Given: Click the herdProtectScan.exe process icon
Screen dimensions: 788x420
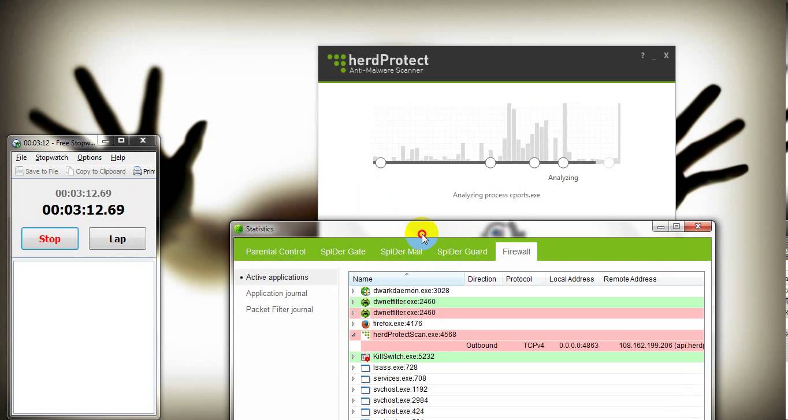Looking at the screenshot, I should [x=365, y=335].
